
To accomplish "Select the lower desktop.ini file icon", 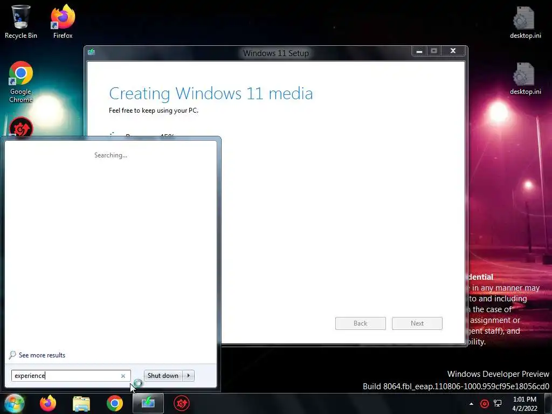I will (525, 79).
